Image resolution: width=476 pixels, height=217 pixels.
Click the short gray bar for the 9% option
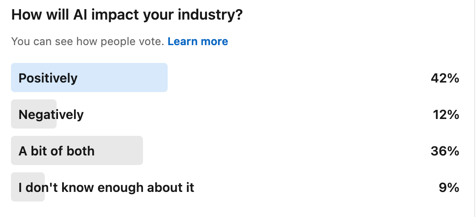(28, 187)
